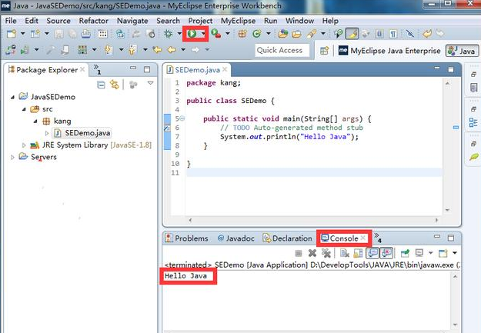
Task: Click the Save icon in the toolbar
Action: click(58, 34)
